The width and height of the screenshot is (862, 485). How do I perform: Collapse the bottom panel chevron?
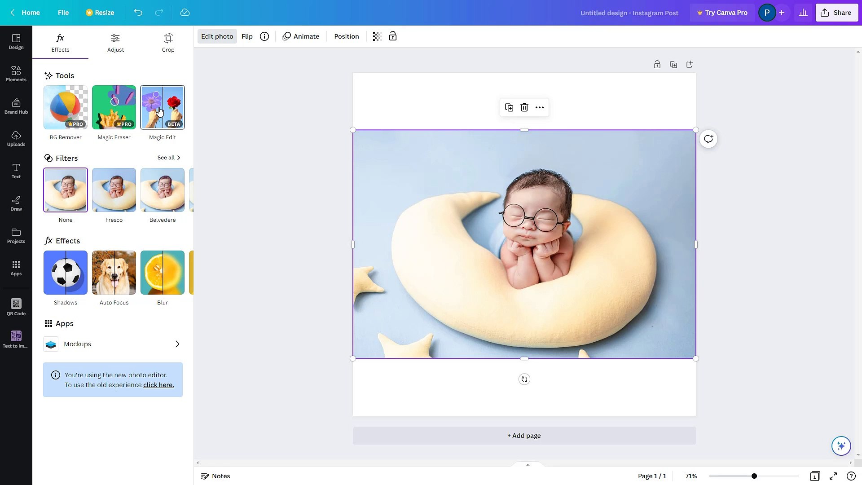[528, 465]
